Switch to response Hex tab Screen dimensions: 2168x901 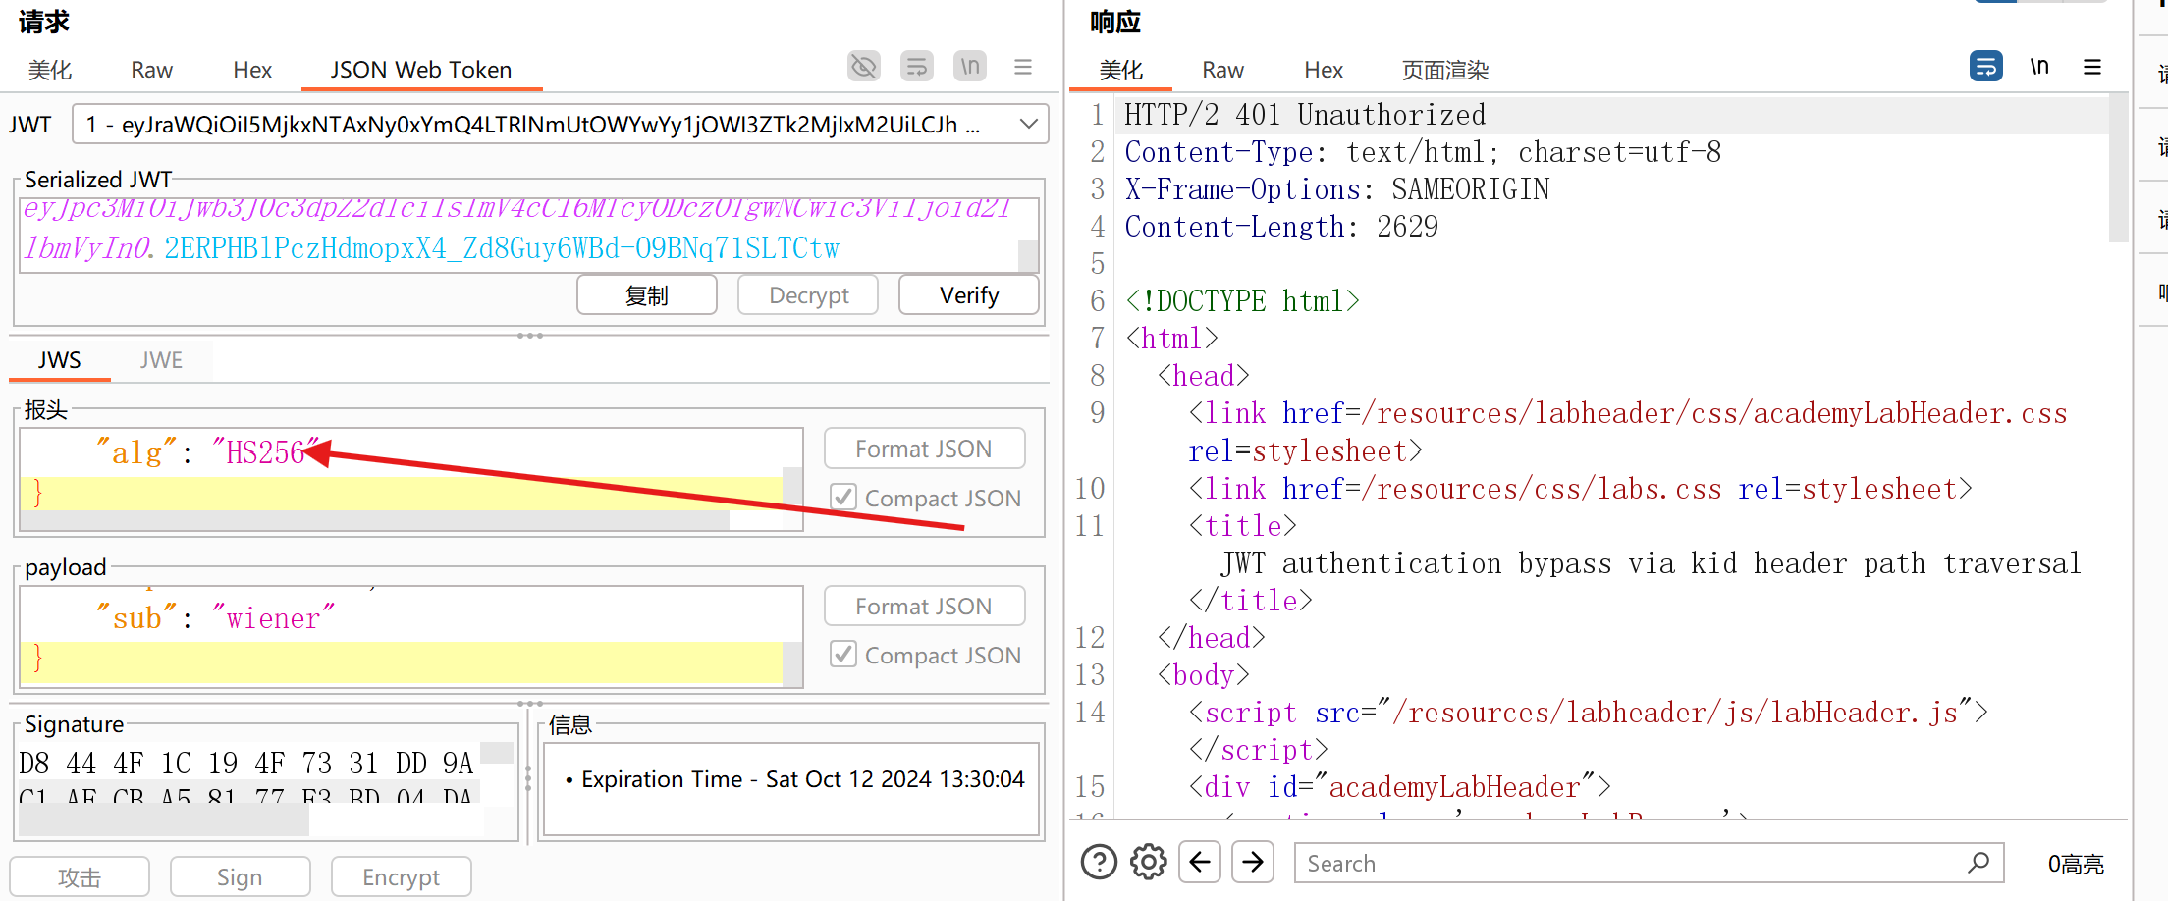[x=1324, y=70]
